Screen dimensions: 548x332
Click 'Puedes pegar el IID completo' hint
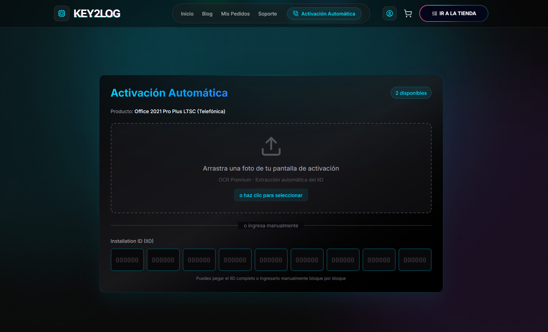tap(271, 278)
